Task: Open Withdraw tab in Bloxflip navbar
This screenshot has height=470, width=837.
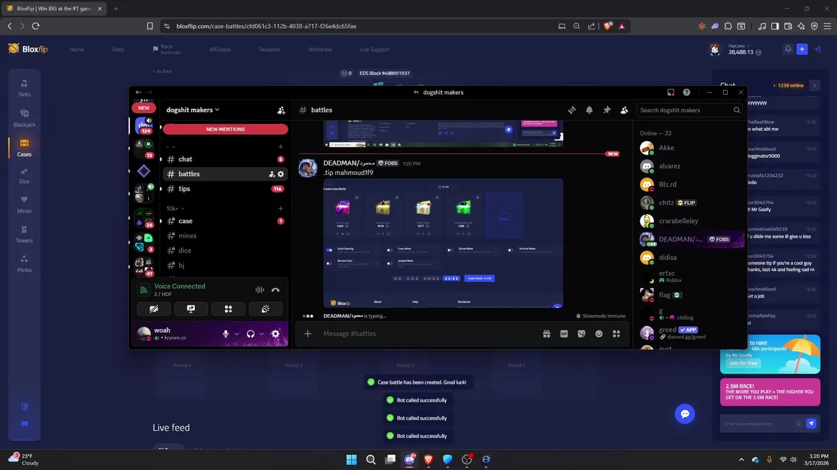Action: click(320, 50)
